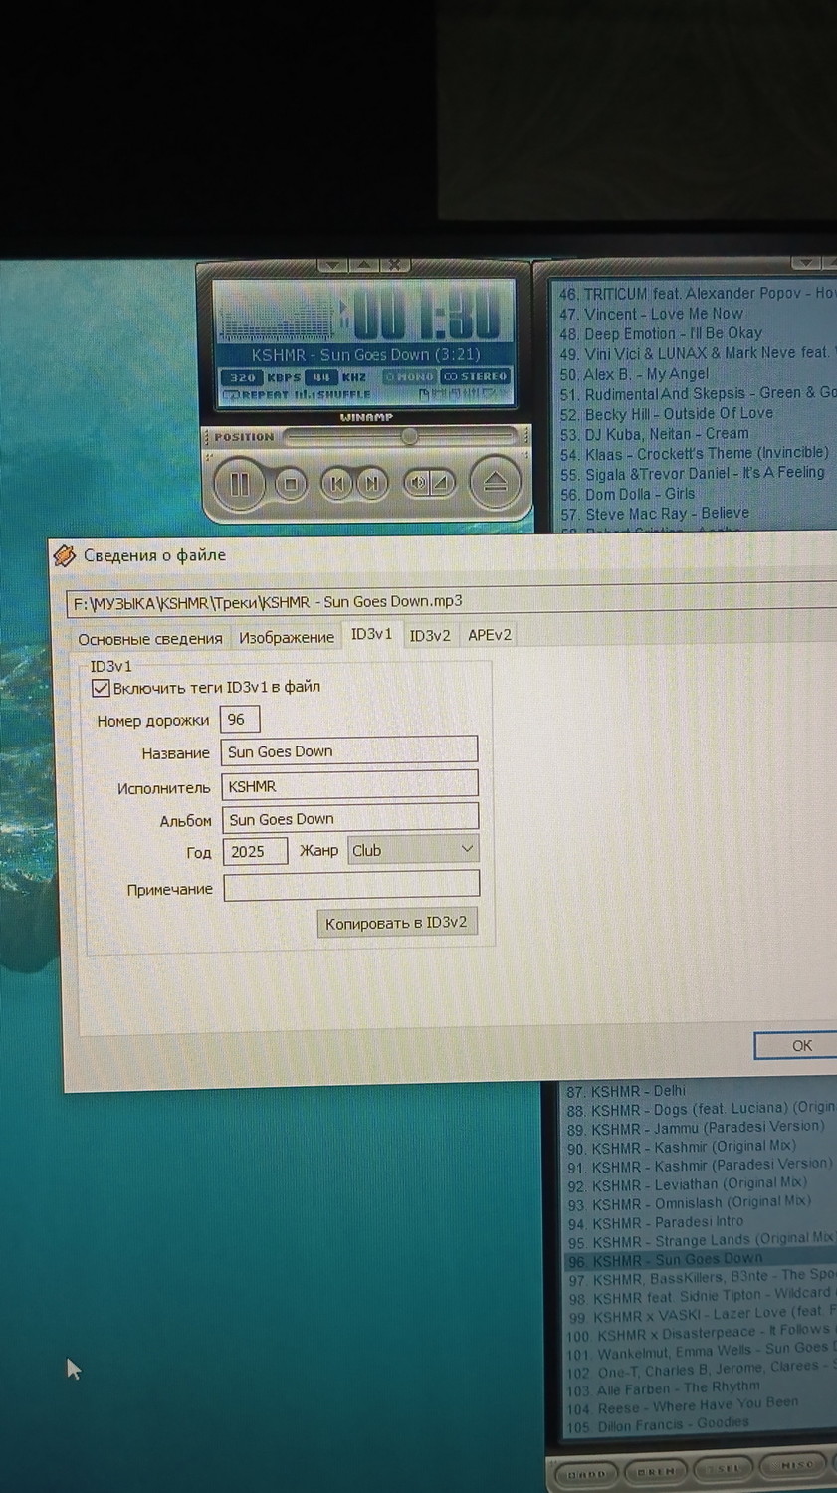Expand the 'Жанр' dropdown showing Club
This screenshot has width=837, height=1493.
pyautogui.click(x=413, y=850)
